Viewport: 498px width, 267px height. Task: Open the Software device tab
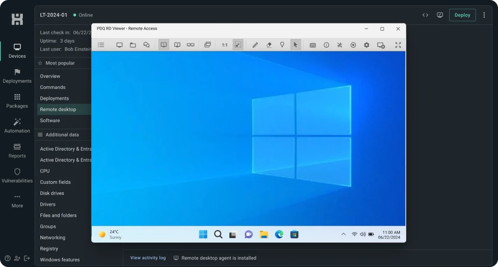pyautogui.click(x=50, y=121)
